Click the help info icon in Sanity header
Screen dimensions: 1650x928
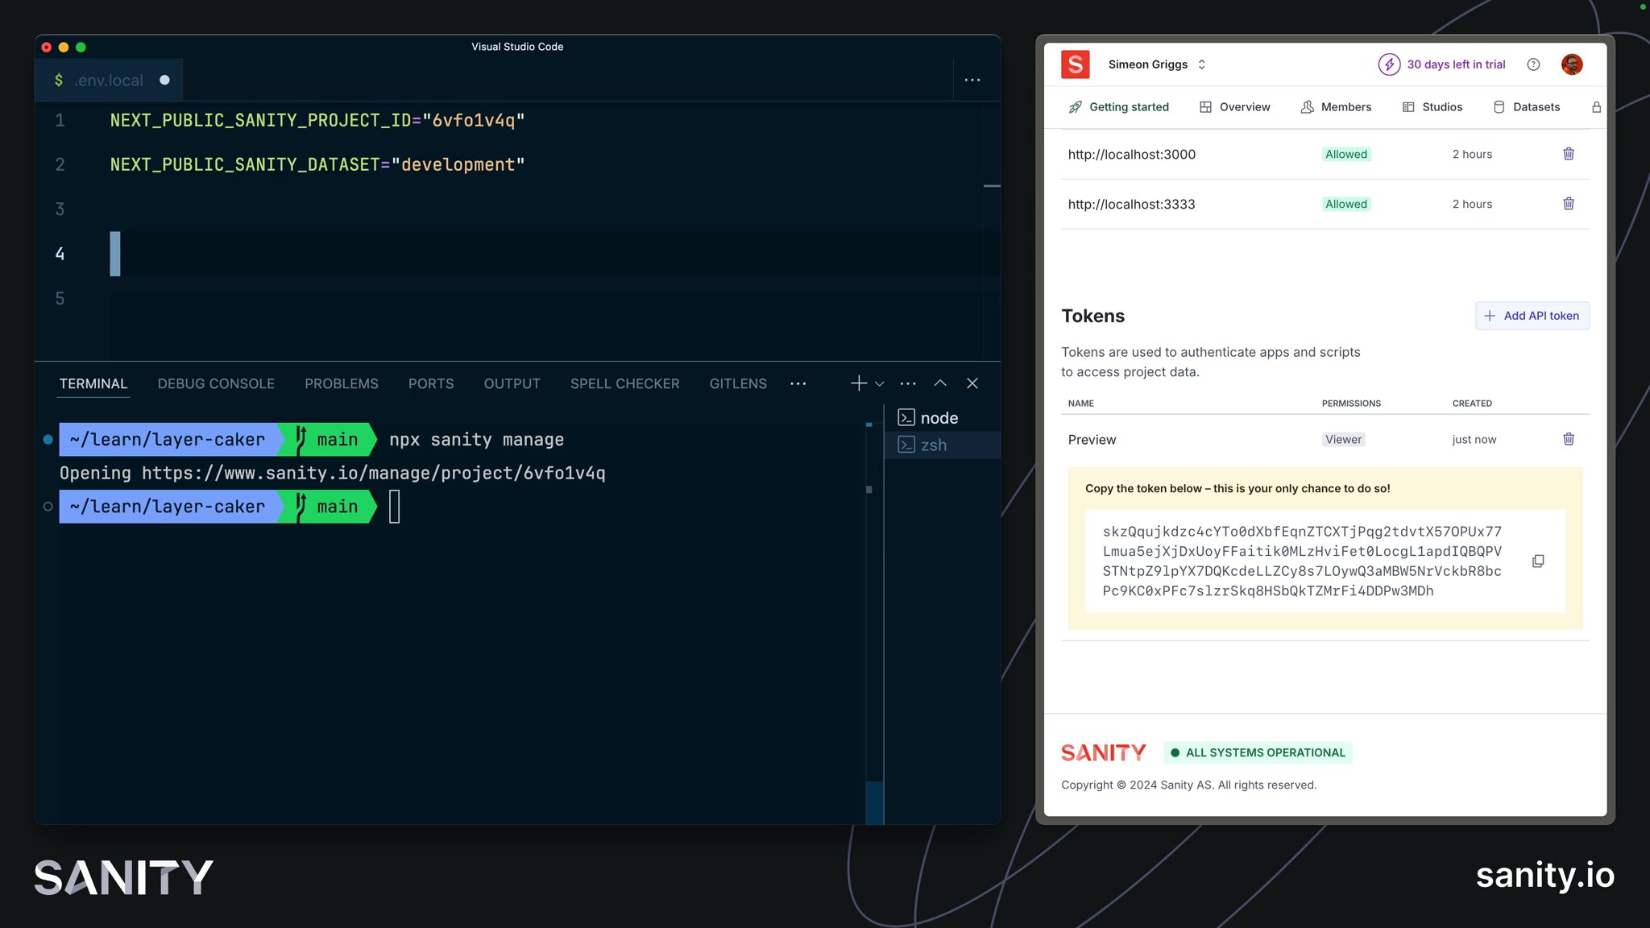click(x=1532, y=64)
